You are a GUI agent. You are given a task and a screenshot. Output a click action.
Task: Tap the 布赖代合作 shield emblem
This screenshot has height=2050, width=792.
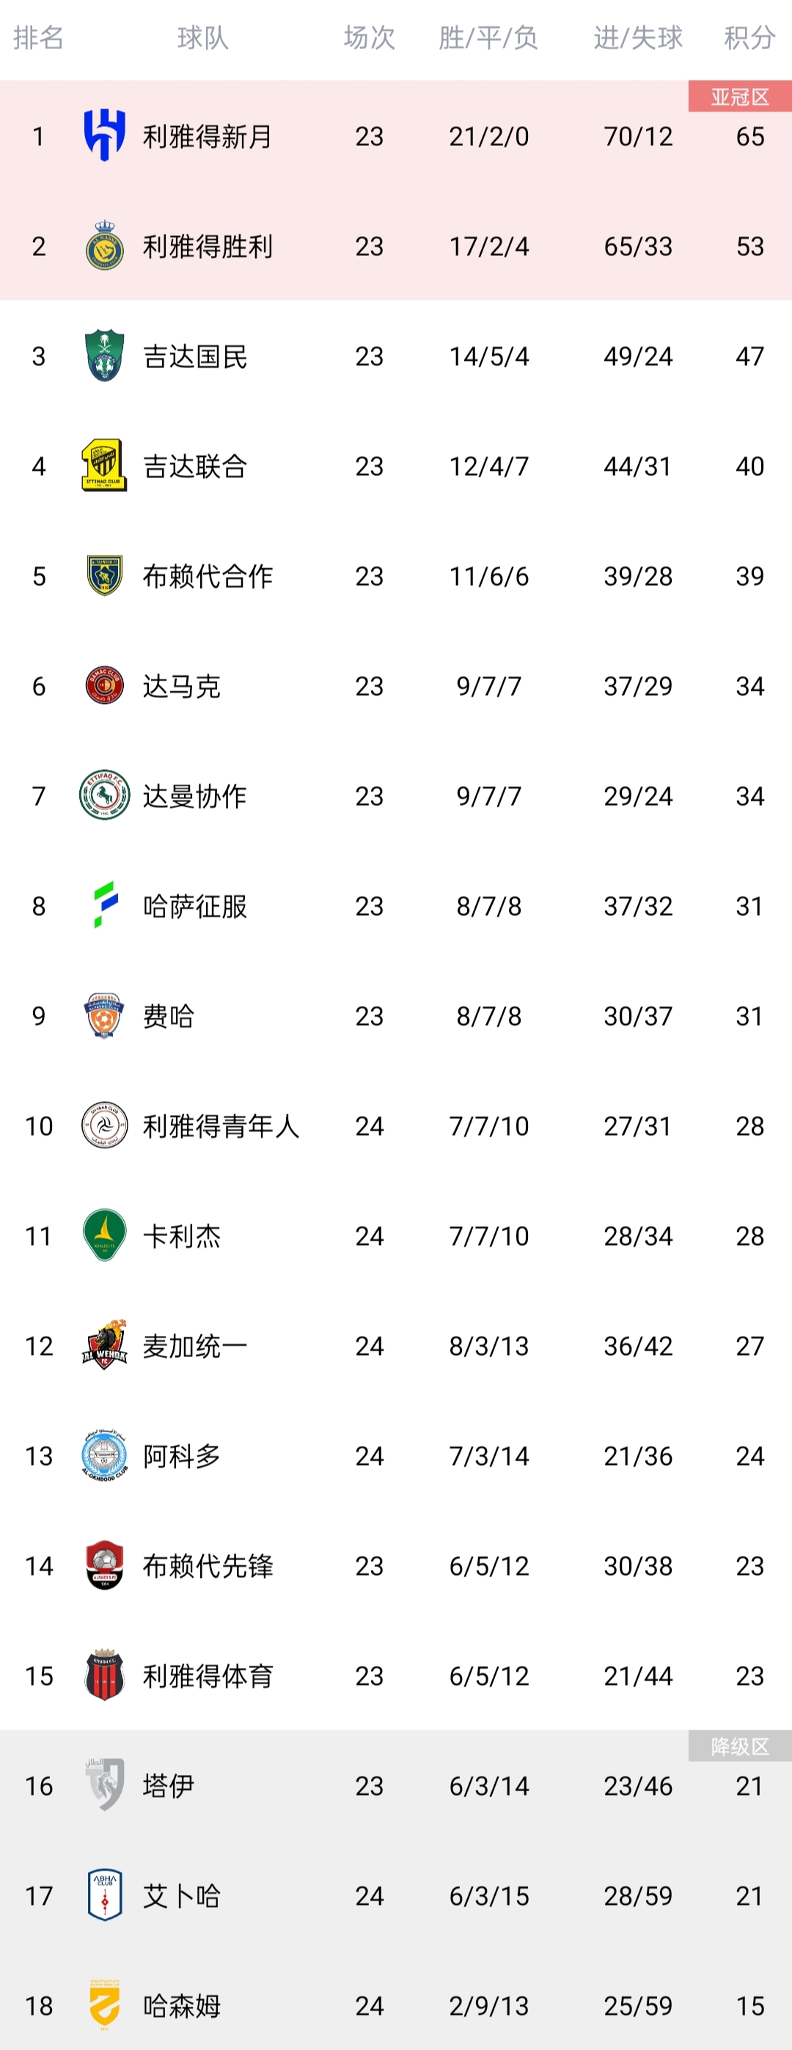pyautogui.click(x=104, y=576)
